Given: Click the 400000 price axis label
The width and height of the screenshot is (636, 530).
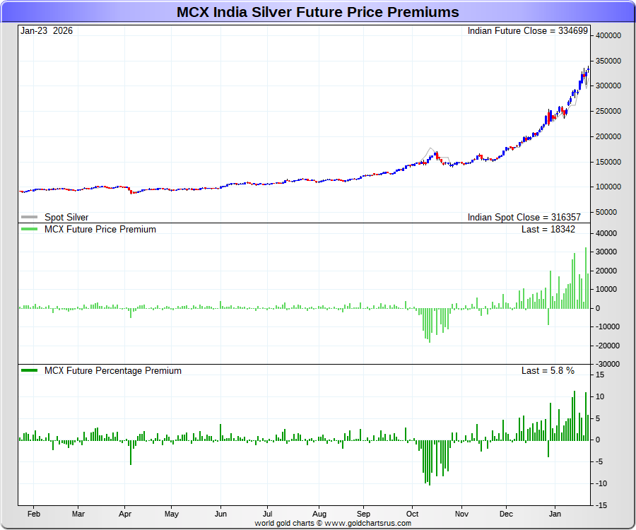Looking at the screenshot, I should [608, 36].
